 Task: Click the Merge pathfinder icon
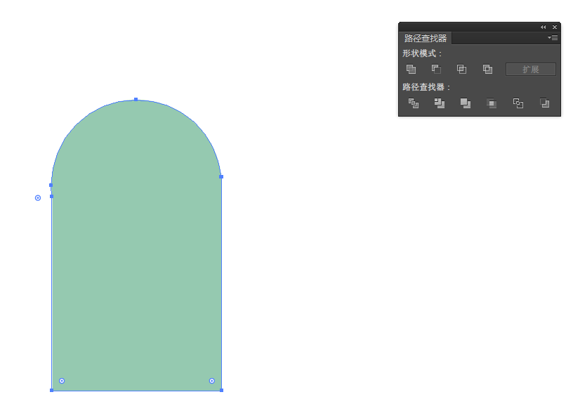point(465,103)
